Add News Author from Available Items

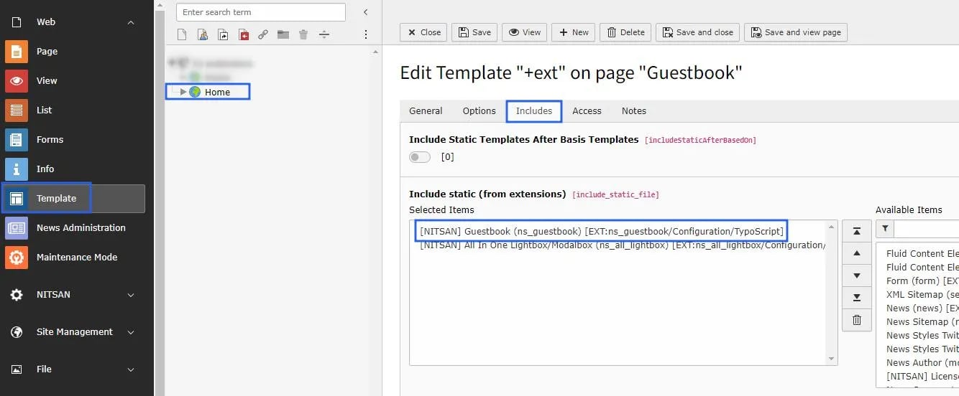(x=922, y=363)
